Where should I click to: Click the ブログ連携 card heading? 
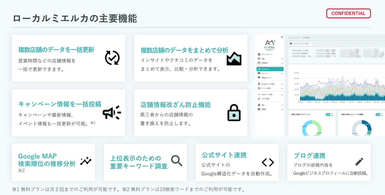click(309, 156)
